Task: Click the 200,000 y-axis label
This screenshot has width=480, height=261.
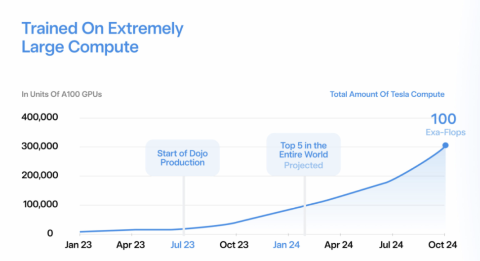Action: coord(40,175)
